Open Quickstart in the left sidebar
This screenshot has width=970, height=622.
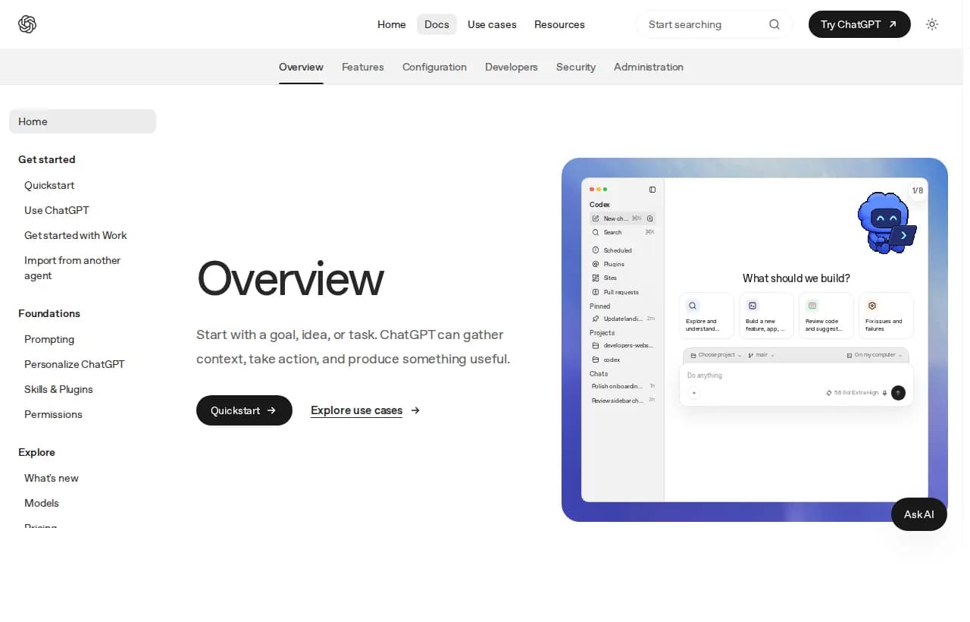(x=49, y=185)
